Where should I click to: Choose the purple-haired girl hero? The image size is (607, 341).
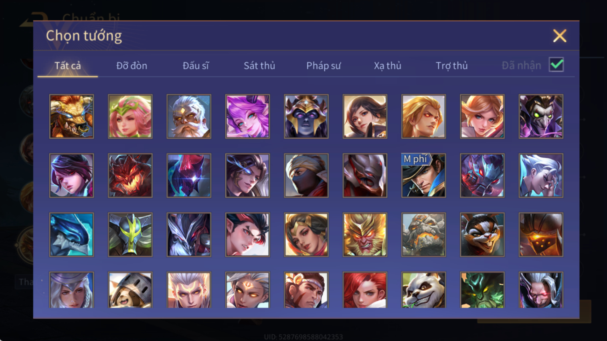(247, 116)
